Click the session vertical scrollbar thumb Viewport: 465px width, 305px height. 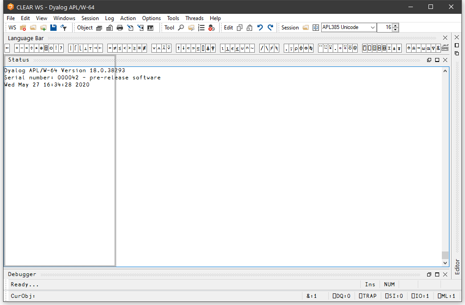click(x=445, y=255)
